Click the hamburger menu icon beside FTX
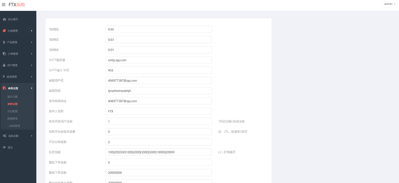399x183 pixels. (4, 5)
